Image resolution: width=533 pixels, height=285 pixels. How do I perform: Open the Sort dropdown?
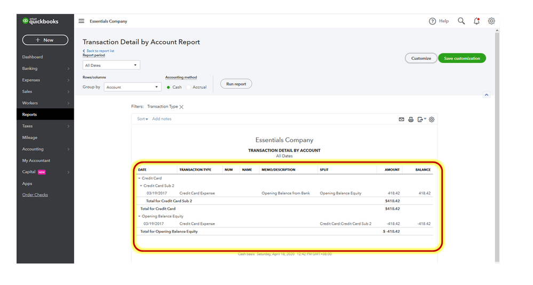(x=142, y=119)
